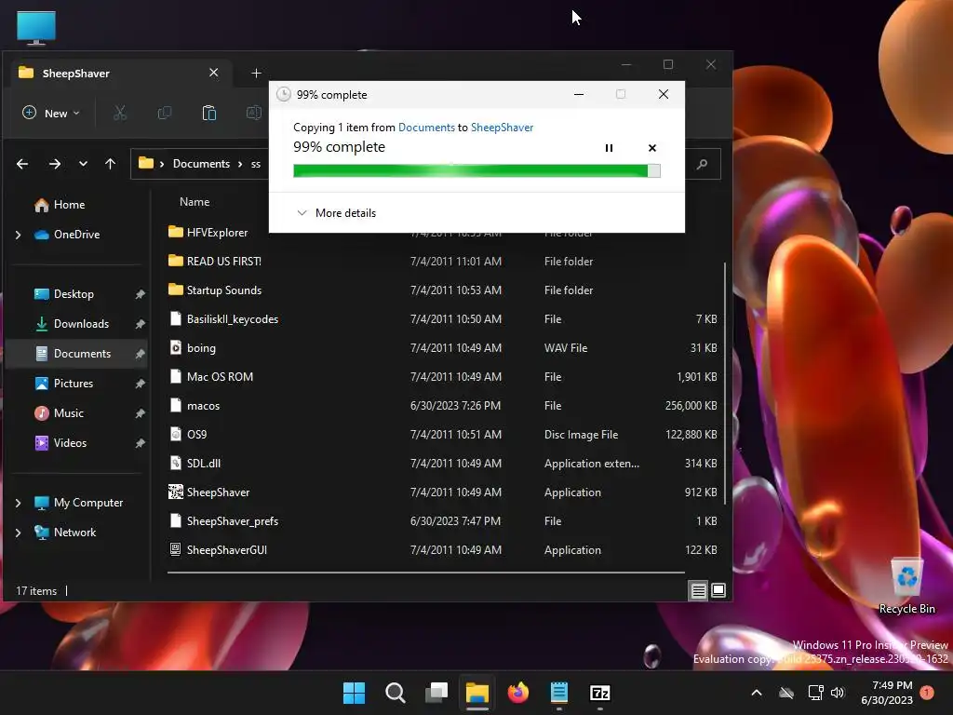Open Documents link in copy dialog
Screen dimensions: 953x715
(426, 127)
